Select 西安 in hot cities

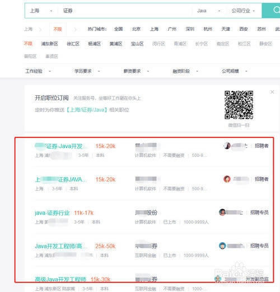(x=244, y=29)
